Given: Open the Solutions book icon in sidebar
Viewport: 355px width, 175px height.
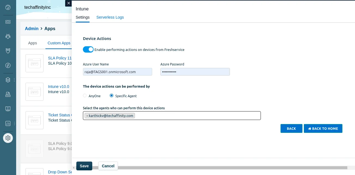Looking at the screenshot, I should [8, 109].
